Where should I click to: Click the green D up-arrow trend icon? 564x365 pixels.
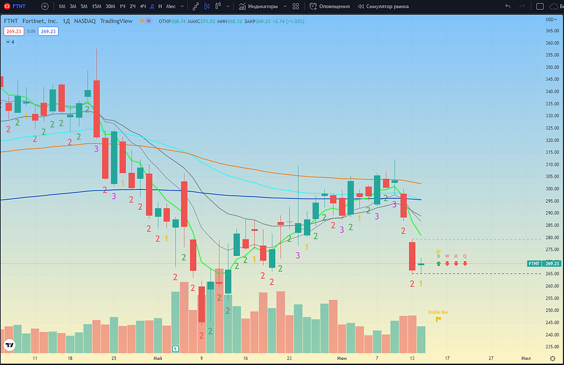point(439,264)
